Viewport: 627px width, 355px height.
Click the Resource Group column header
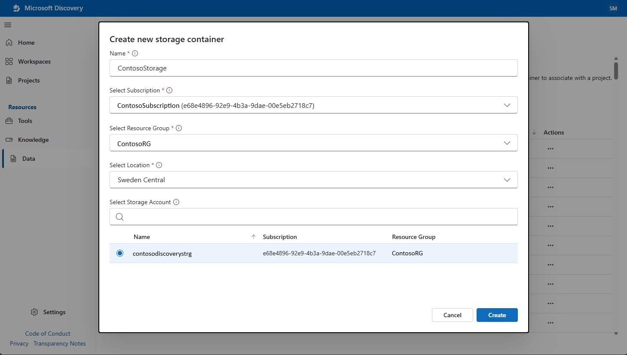click(x=413, y=237)
